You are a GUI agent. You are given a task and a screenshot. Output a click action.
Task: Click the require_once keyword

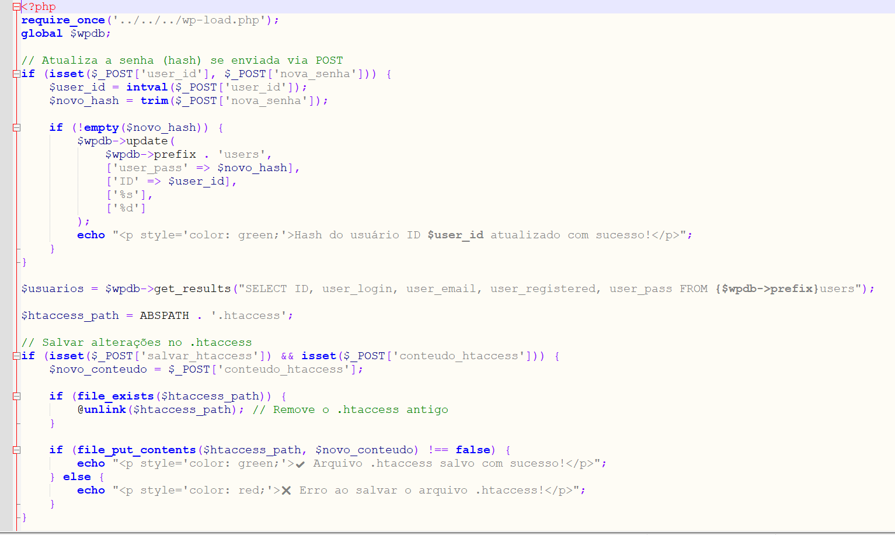pos(63,20)
